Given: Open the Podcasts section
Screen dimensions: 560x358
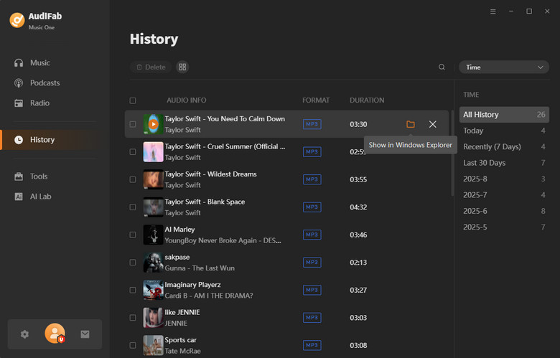Looking at the screenshot, I should (x=37, y=83).
